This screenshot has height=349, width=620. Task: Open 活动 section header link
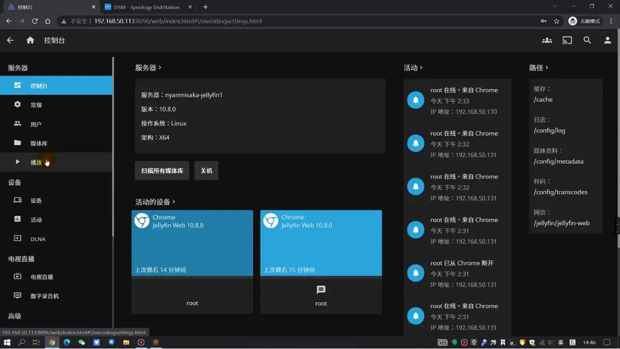coord(413,68)
